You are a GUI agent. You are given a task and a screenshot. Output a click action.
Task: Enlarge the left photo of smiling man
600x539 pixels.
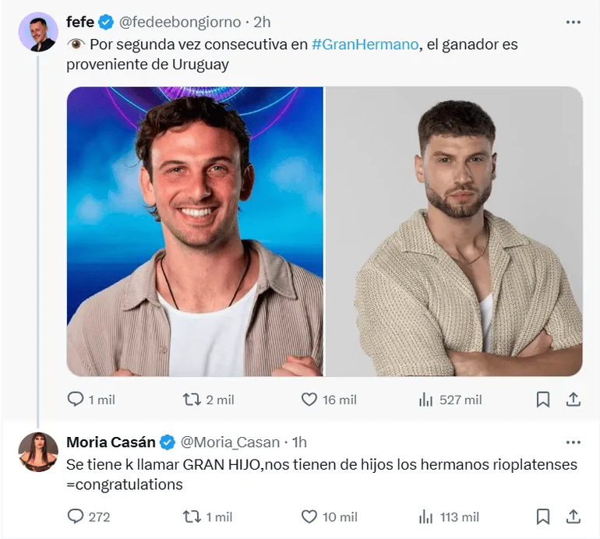195,231
